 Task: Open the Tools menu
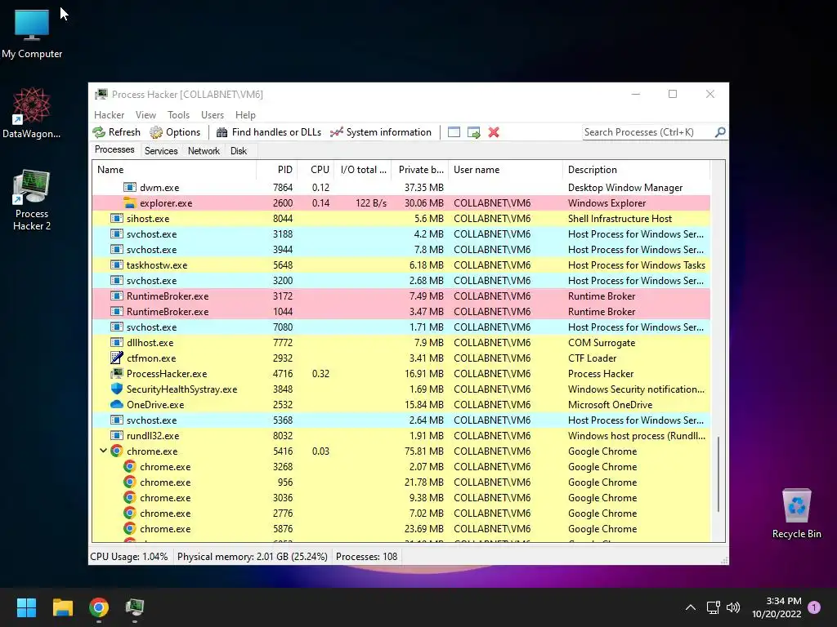[178, 114]
